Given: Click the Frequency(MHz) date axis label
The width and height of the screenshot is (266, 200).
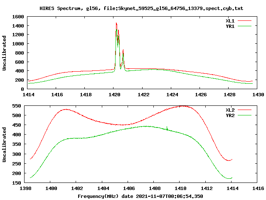Looking at the screenshot, I should pos(140,196).
